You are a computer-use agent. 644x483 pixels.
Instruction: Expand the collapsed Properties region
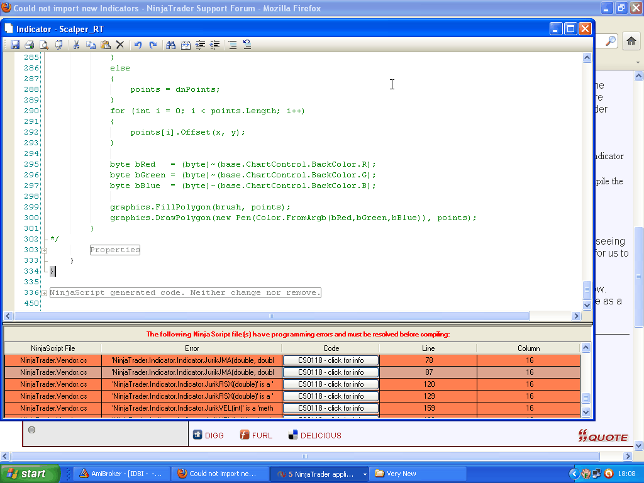[x=45, y=250]
